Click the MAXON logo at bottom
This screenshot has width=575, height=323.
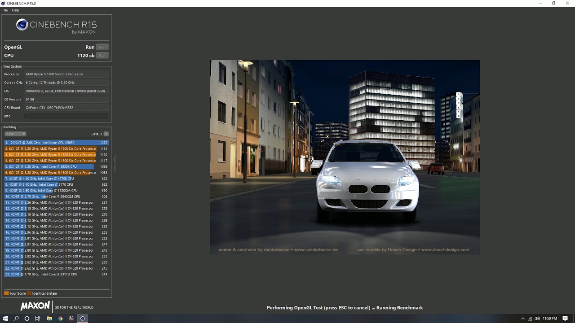pos(35,306)
